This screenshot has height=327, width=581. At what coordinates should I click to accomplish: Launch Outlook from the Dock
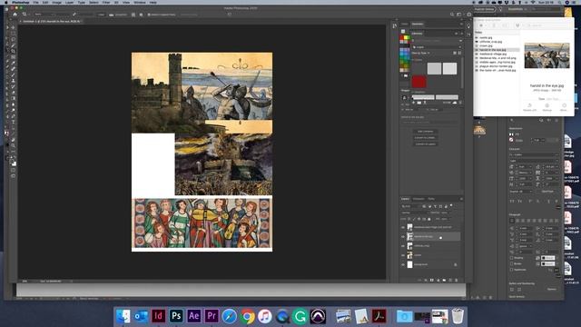(x=141, y=316)
